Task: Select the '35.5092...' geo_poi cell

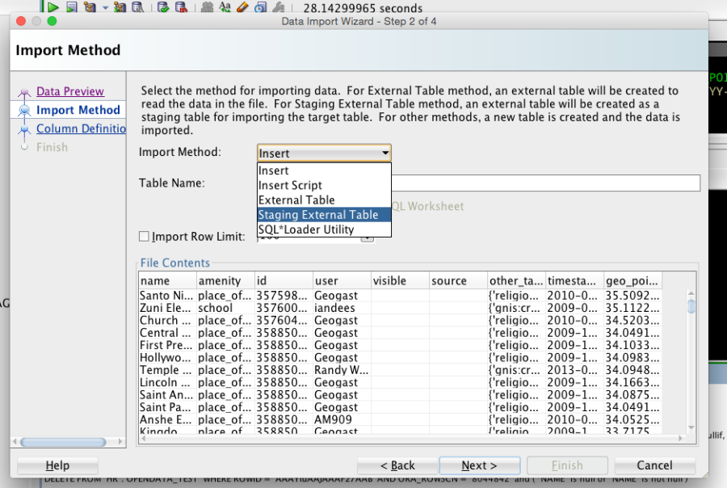Action: 632,296
